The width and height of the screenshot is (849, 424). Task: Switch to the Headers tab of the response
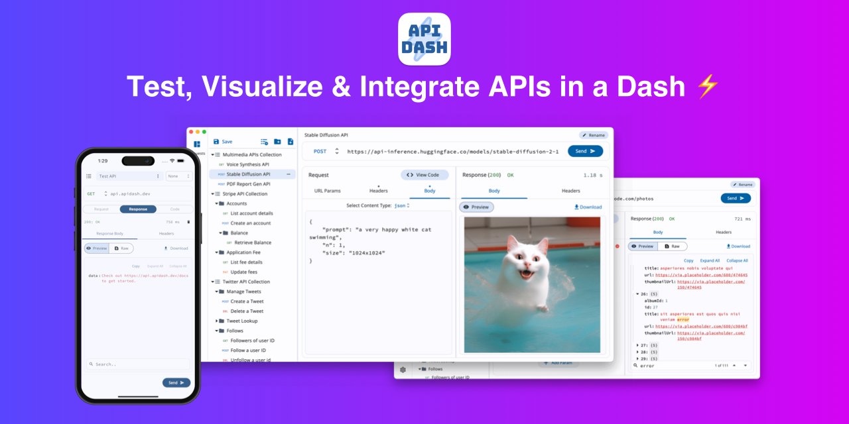point(571,190)
